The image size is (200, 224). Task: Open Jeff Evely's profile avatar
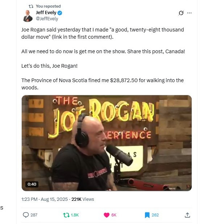[28, 16]
